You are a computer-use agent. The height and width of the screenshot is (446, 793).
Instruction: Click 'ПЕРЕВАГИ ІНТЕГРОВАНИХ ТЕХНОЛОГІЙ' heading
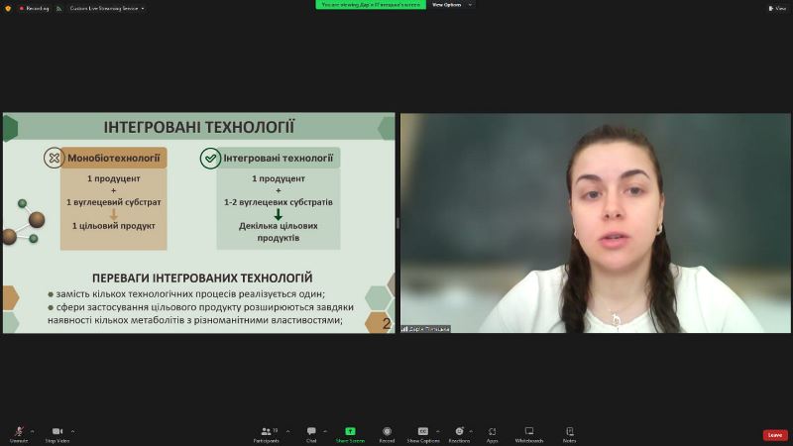pyautogui.click(x=202, y=278)
